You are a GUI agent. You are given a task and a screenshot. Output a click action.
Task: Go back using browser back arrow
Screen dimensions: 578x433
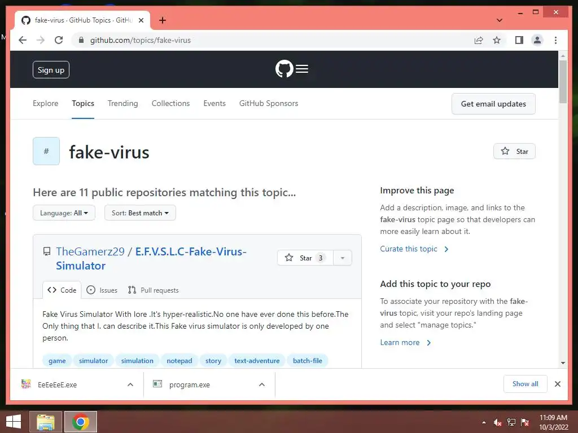[23, 40]
